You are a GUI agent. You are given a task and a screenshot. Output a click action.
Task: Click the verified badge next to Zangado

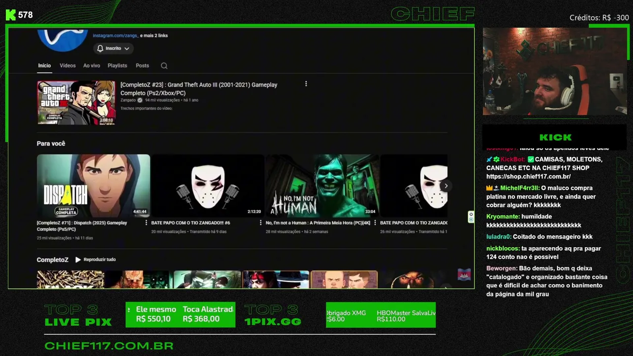coord(140,100)
